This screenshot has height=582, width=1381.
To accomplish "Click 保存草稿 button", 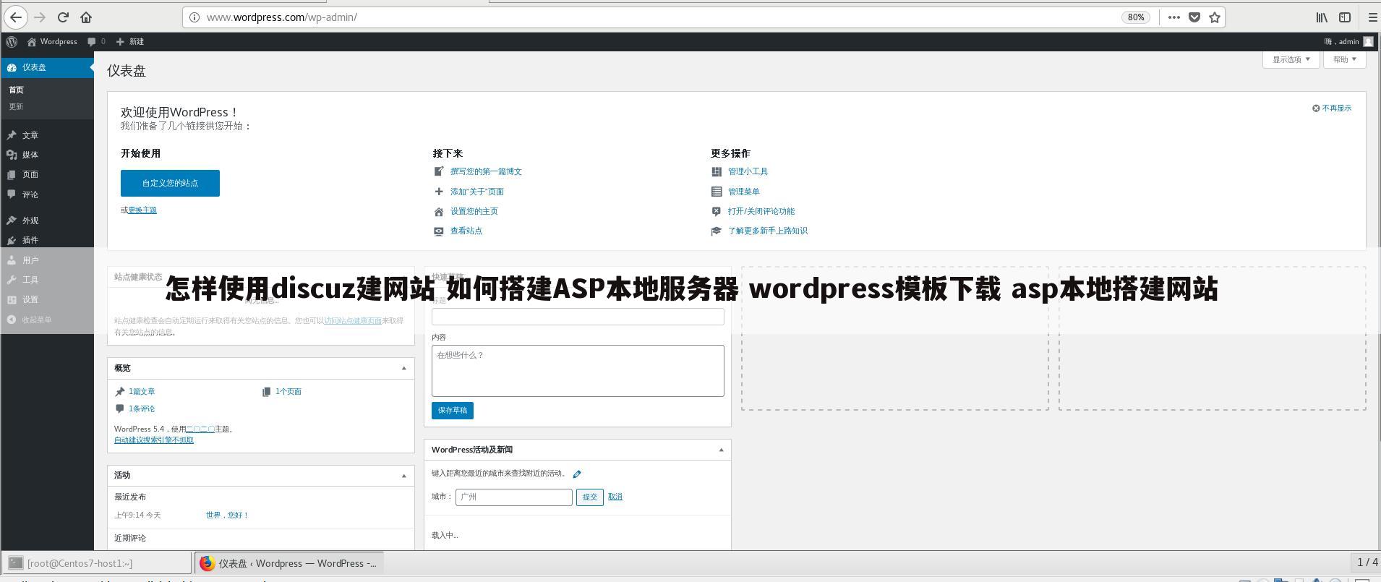I will (453, 411).
